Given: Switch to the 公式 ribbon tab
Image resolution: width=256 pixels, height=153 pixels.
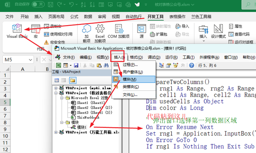Looking at the screenshot, I should (74, 17).
